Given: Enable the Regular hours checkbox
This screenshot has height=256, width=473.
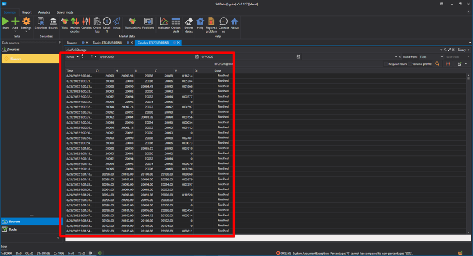Looking at the screenshot, I should tap(385, 64).
